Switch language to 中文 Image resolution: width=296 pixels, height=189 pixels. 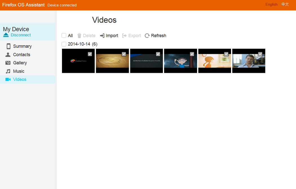[285, 4]
